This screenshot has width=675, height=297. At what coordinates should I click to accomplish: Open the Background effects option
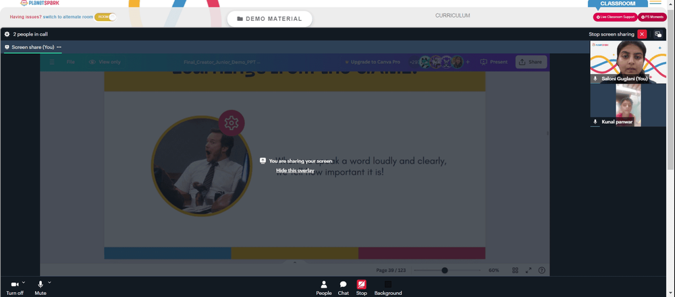click(x=388, y=288)
